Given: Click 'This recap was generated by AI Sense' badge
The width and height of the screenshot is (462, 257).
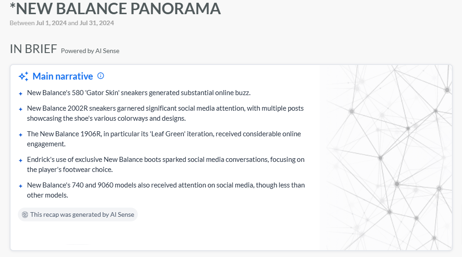Looking at the screenshot, I should coord(78,214).
